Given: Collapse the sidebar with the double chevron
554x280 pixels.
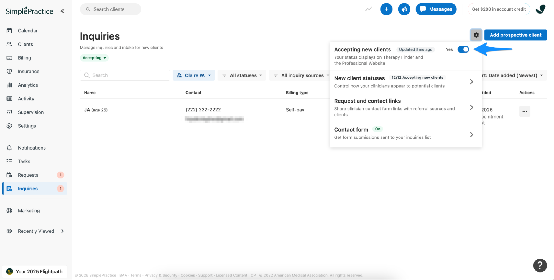Looking at the screenshot, I should tap(62, 11).
